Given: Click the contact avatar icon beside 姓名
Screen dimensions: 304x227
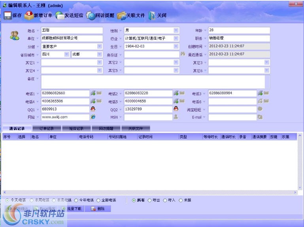Looking at the screenshot, I should coord(15,36).
